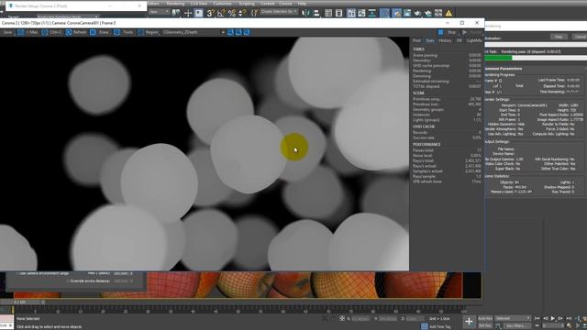
Task: Click the Refresh icon in the VFB toolbar
Action: click(x=69, y=33)
